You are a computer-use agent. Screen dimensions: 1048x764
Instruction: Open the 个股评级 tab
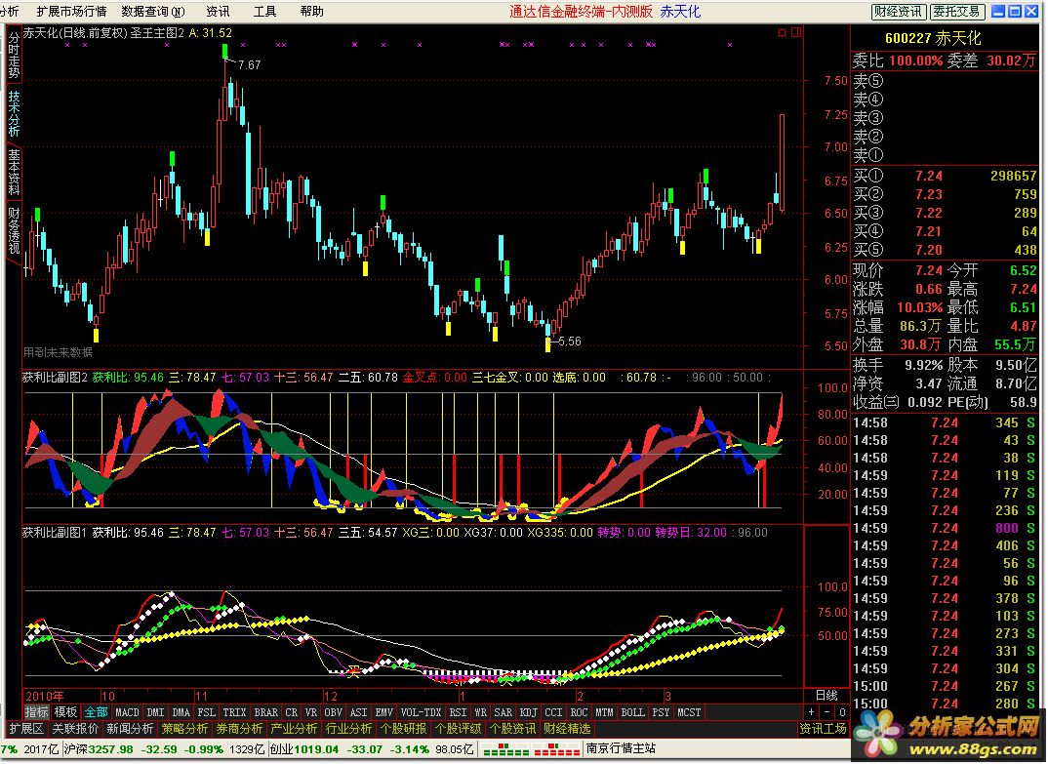coord(458,729)
